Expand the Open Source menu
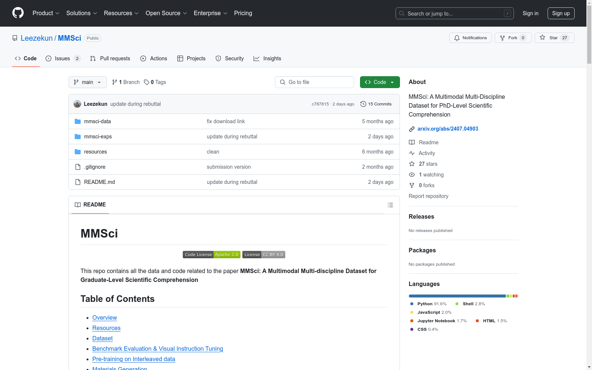The image size is (592, 370). (x=166, y=13)
